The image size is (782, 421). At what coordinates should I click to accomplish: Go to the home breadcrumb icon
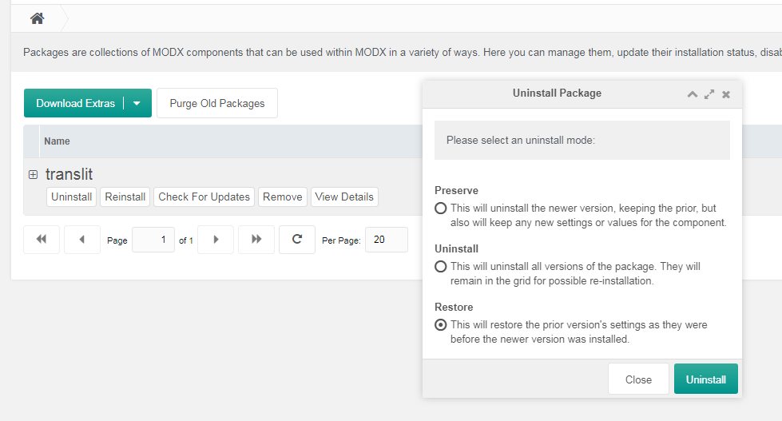[37, 18]
